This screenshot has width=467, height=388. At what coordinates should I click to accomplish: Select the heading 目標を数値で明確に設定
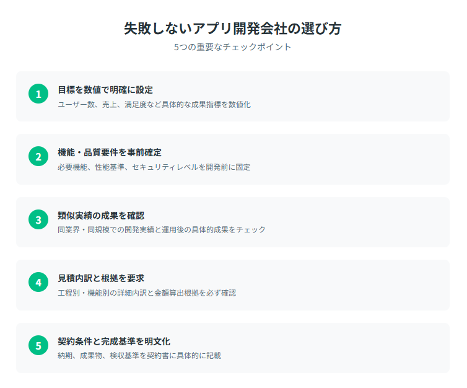coord(105,90)
